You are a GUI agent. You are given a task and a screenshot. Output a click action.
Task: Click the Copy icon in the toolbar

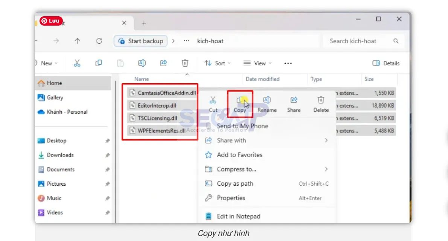click(x=98, y=63)
